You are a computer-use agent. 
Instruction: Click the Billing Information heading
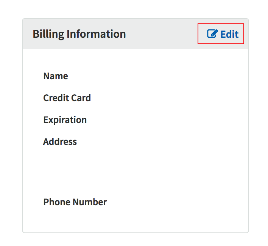coord(79,34)
